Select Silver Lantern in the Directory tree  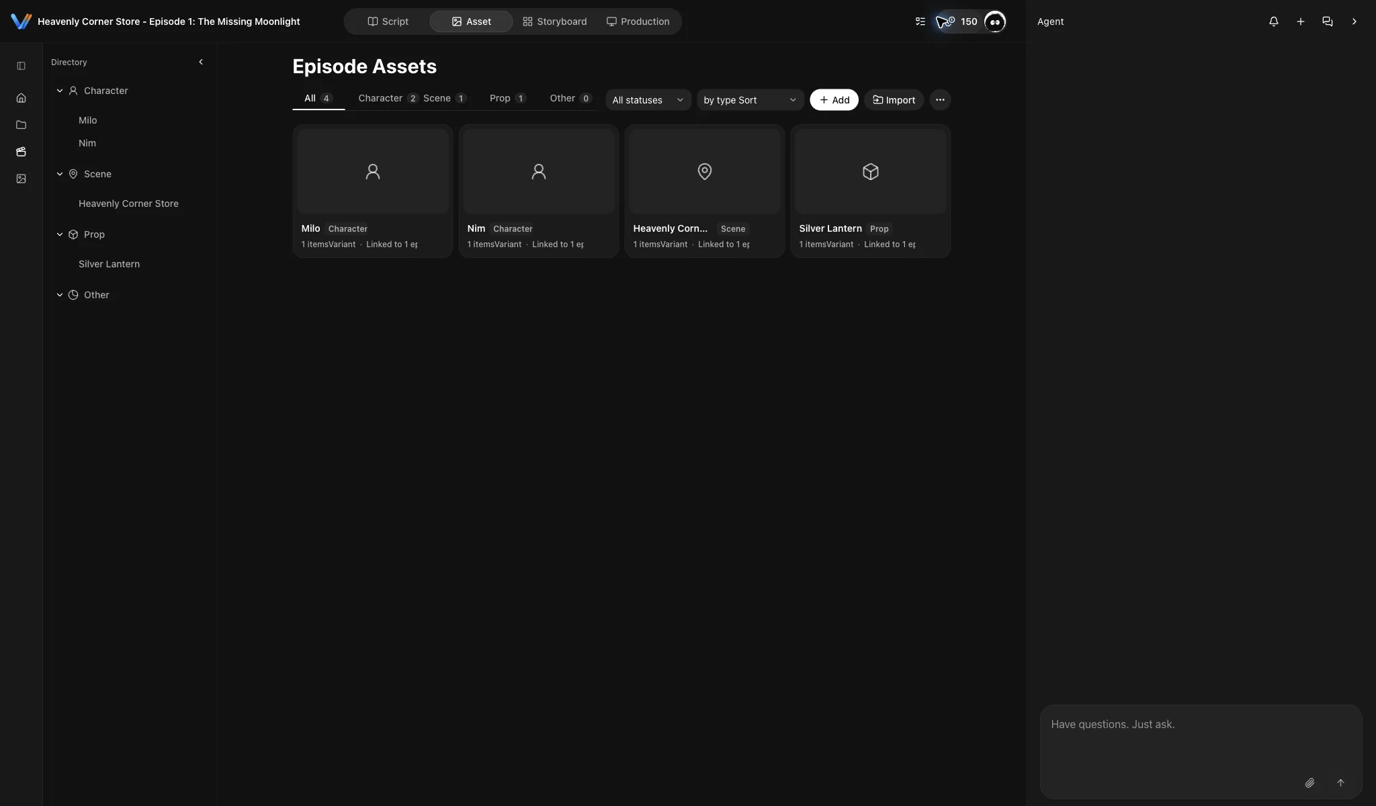(109, 264)
